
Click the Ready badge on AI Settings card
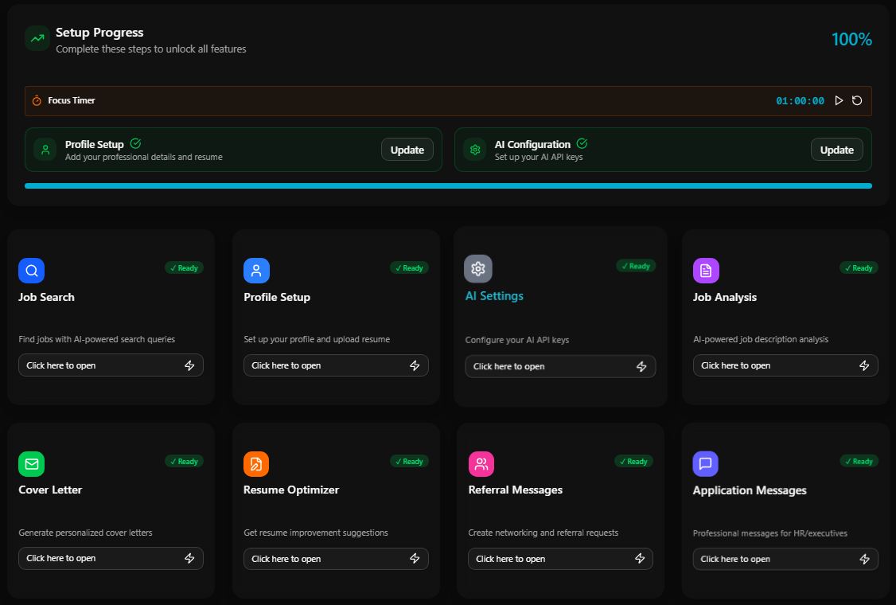coord(636,266)
